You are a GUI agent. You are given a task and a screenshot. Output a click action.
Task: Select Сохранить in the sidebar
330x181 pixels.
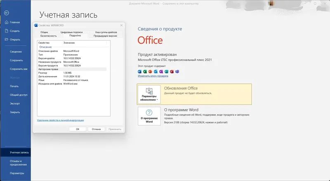(16, 60)
